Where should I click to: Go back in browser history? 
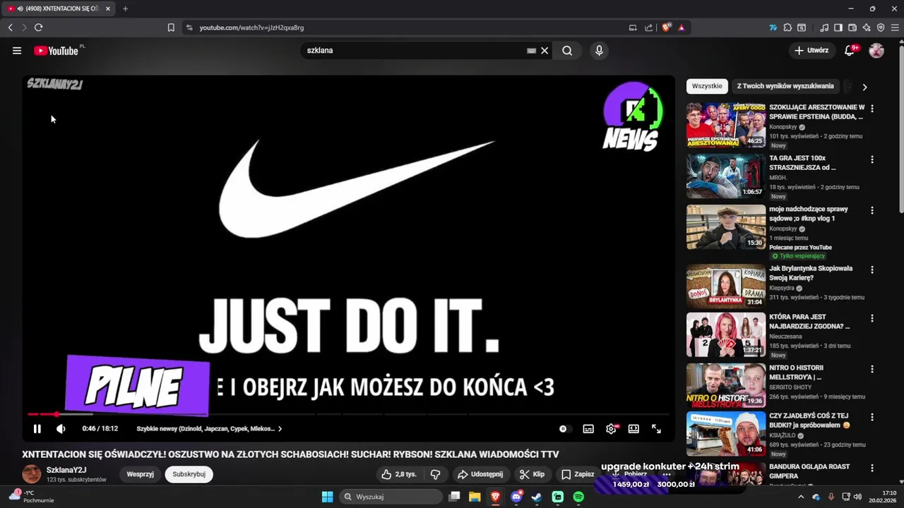point(11,28)
